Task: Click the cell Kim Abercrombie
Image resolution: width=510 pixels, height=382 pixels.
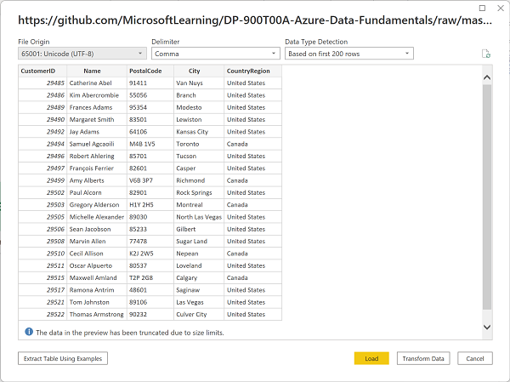Action: click(x=97, y=95)
